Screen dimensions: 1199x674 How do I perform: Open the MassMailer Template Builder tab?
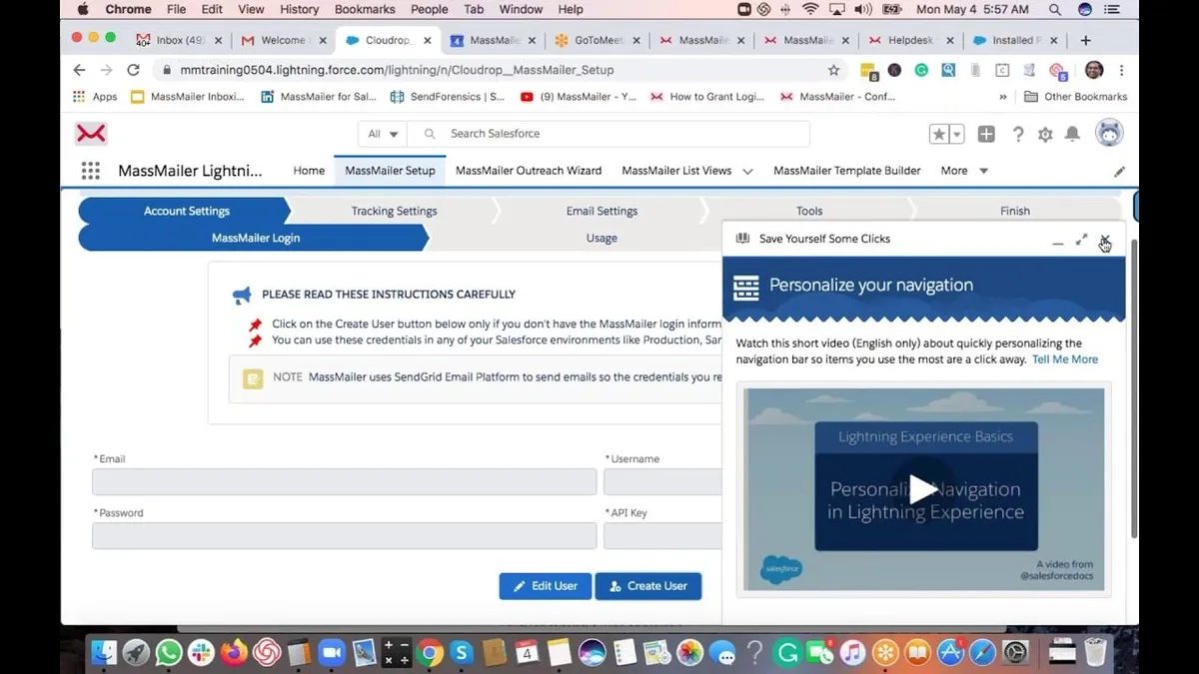point(847,171)
